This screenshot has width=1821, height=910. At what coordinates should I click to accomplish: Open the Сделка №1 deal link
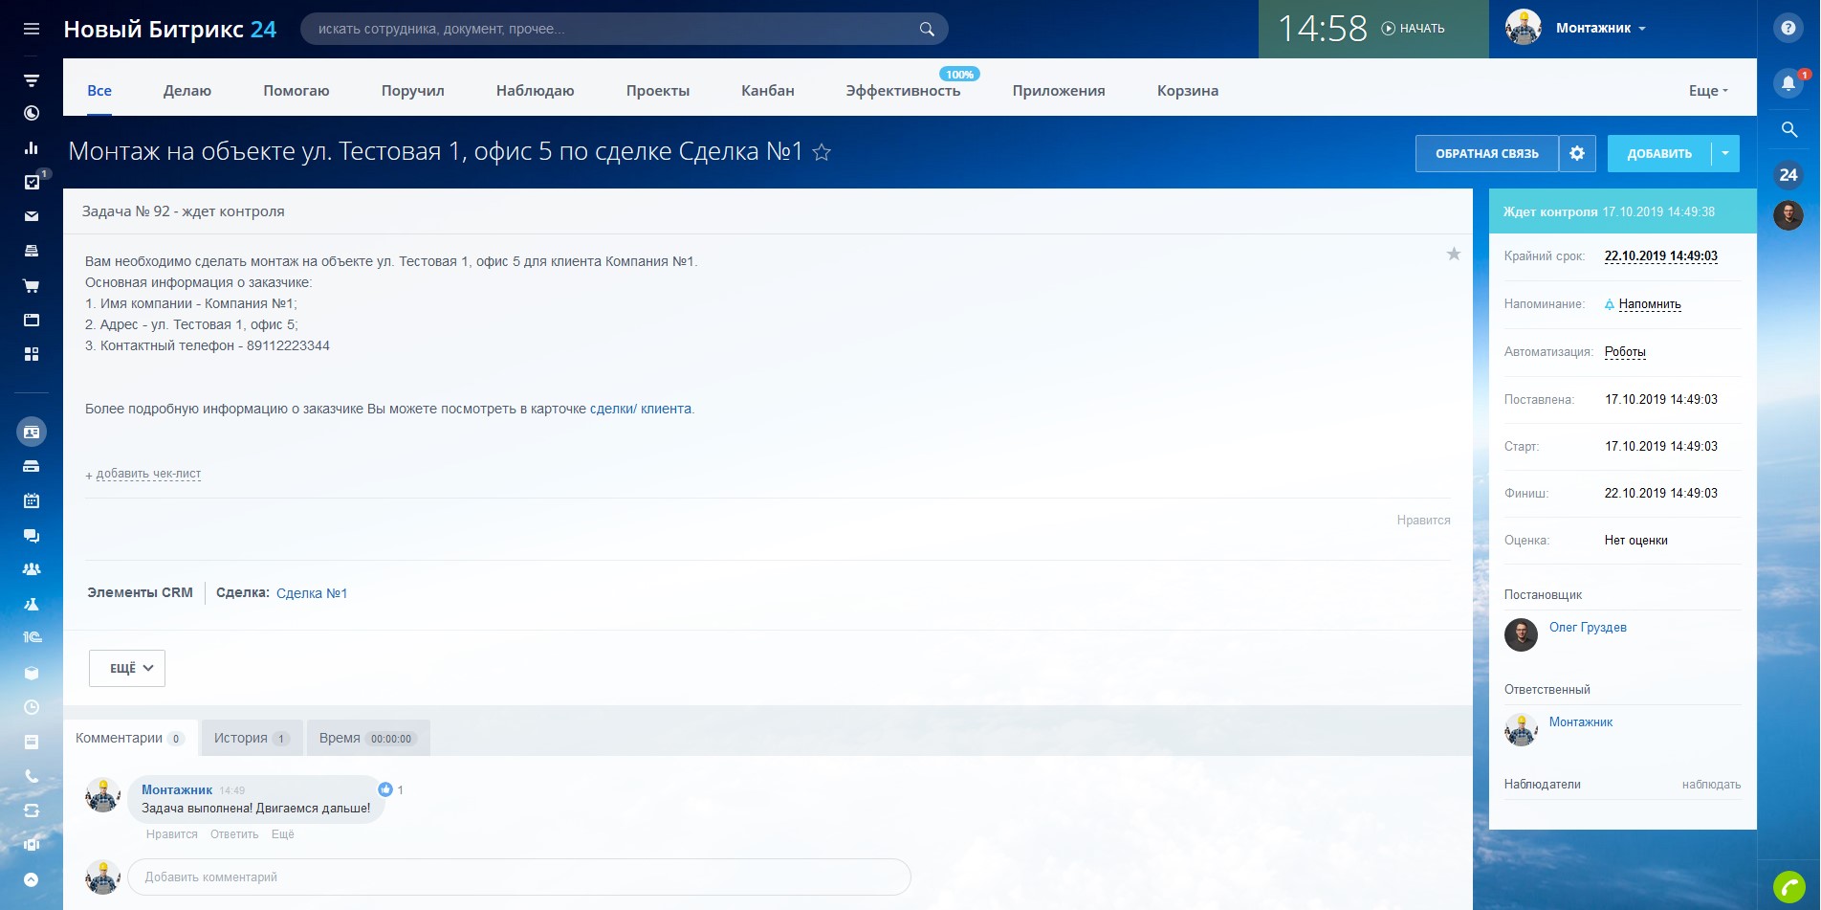click(312, 593)
